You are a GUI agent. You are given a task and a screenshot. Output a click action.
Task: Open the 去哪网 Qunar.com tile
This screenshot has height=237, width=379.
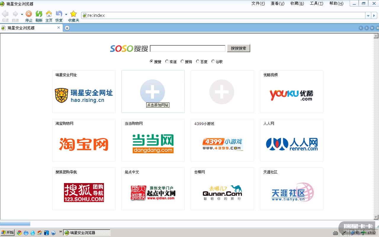pos(222,189)
